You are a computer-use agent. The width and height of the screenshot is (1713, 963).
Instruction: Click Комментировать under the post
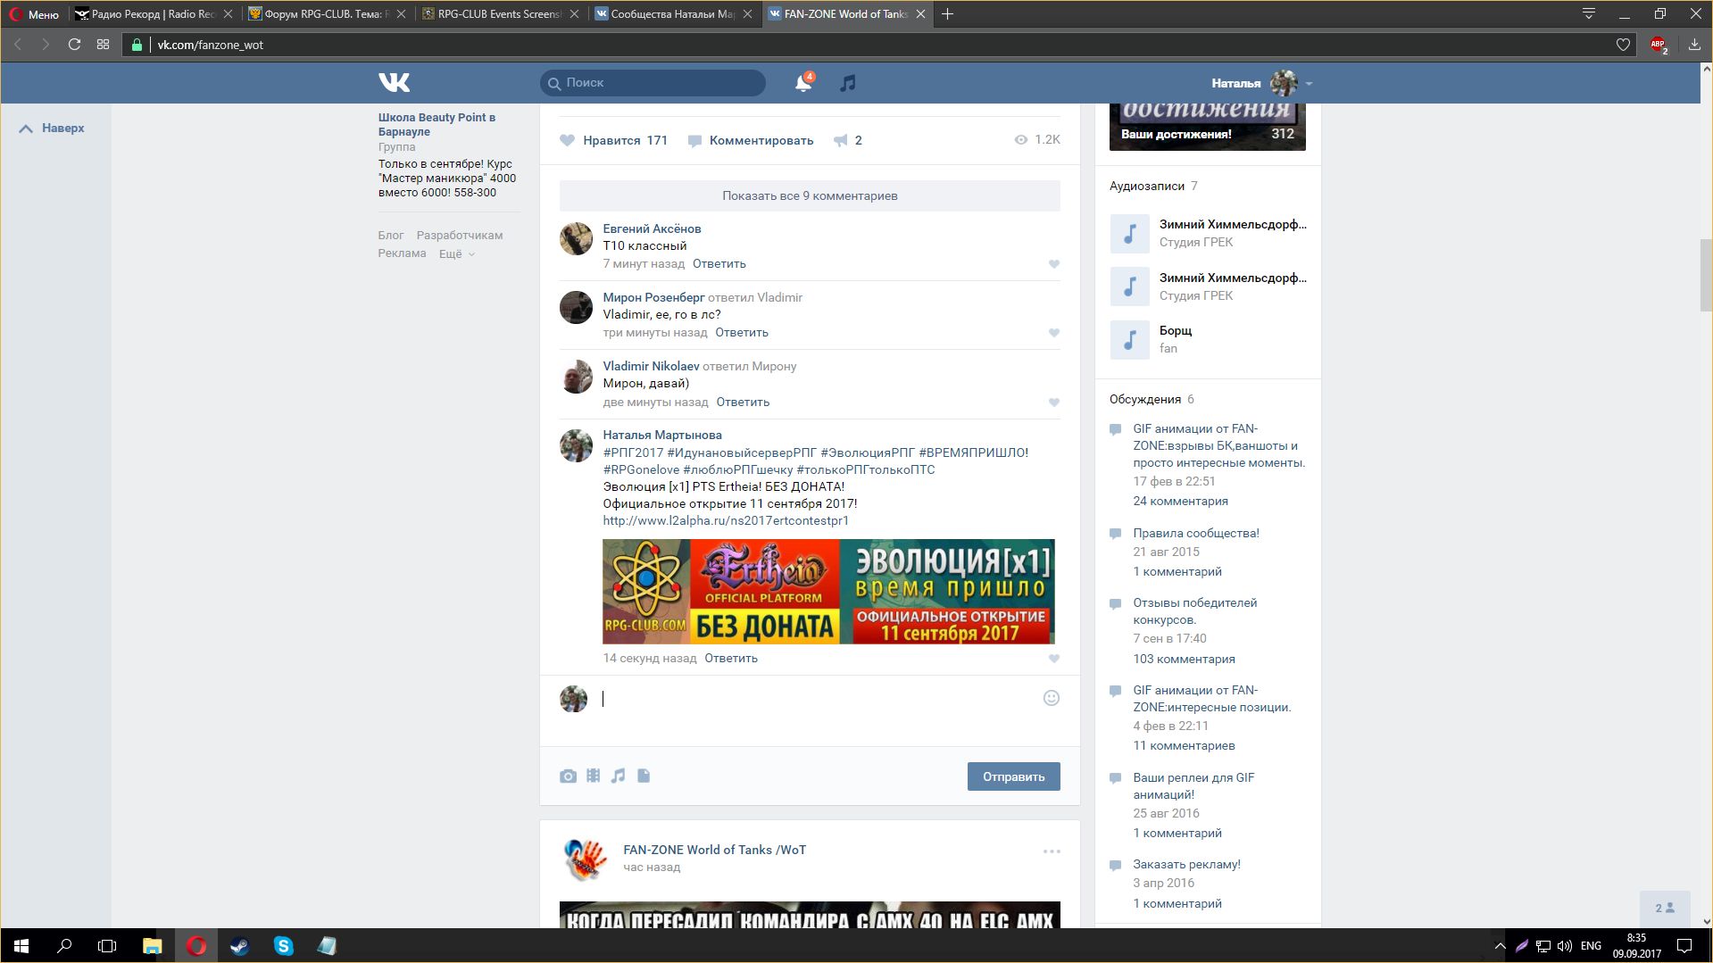(752, 140)
